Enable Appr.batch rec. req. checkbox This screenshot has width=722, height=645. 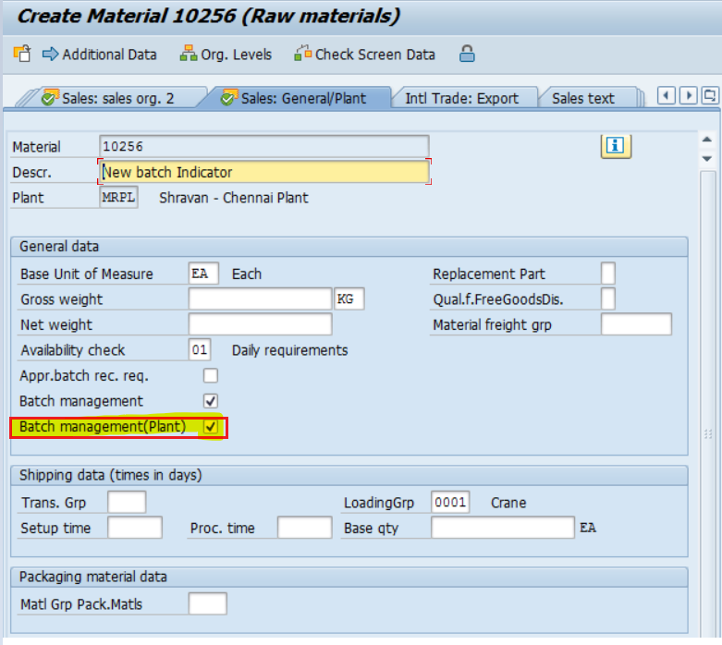(x=211, y=376)
